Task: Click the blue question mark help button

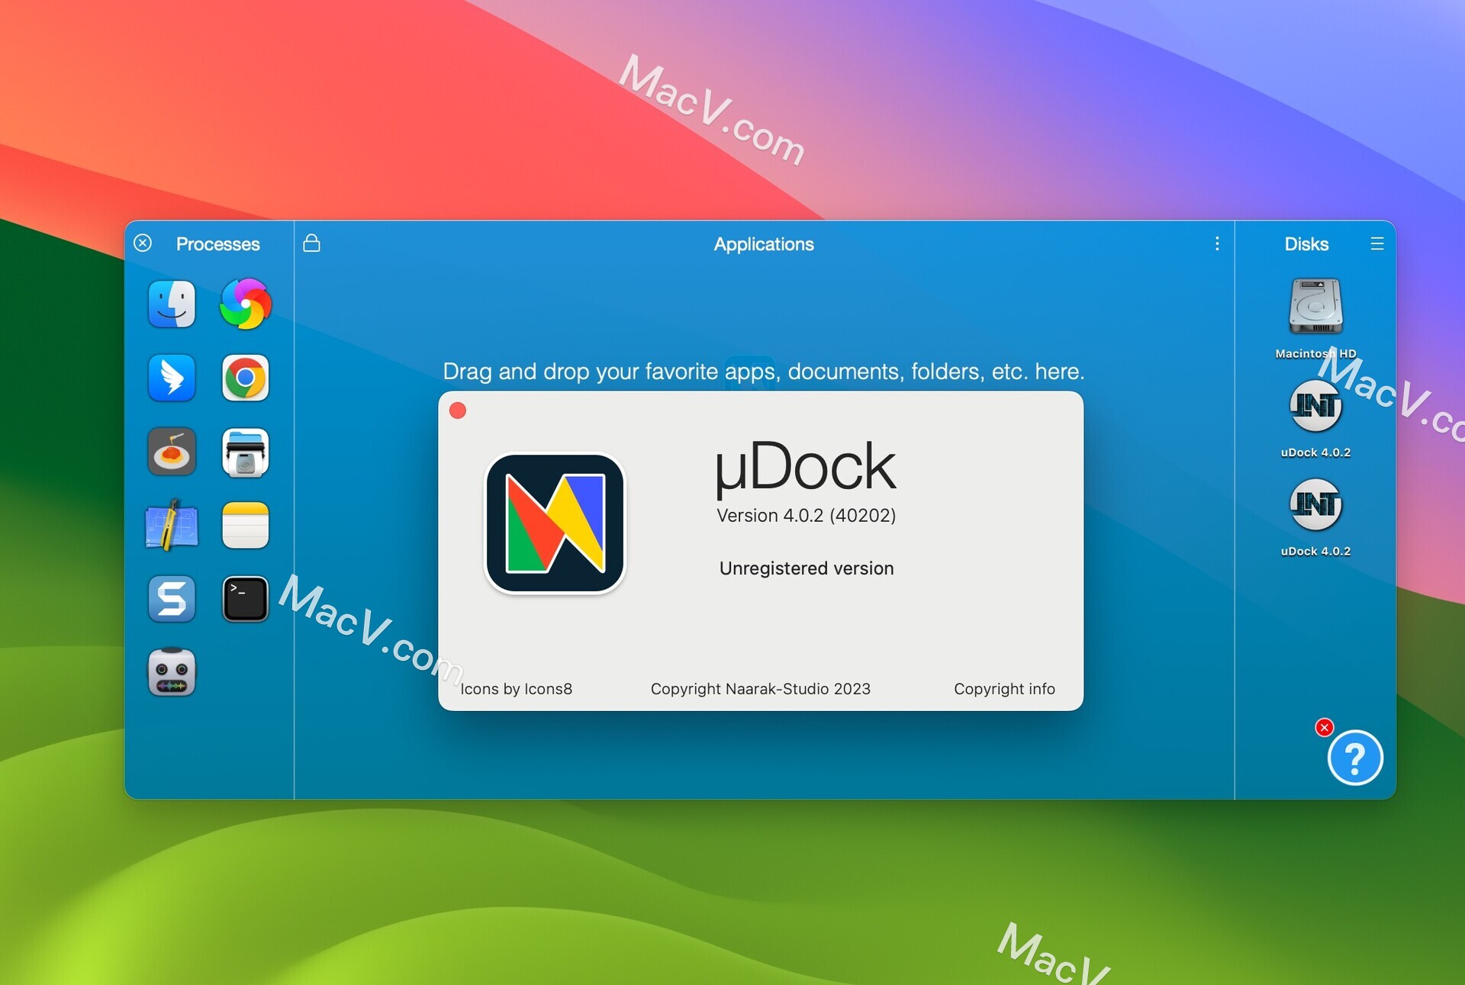Action: [x=1355, y=758]
